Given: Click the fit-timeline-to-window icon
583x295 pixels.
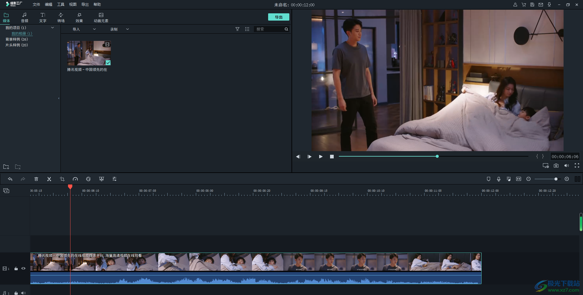Looking at the screenshot, I should pyautogui.click(x=519, y=179).
